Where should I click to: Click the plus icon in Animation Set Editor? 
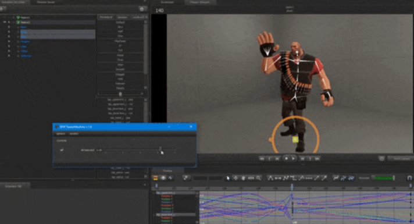pos(2,9)
